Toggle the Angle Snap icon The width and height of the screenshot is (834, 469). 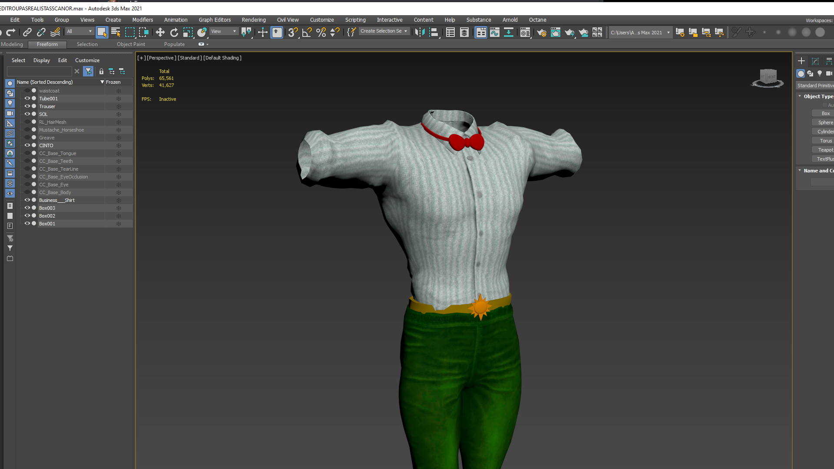click(307, 32)
